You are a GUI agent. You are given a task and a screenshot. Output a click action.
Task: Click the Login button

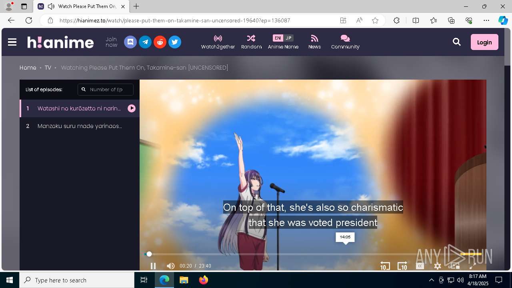[x=484, y=42]
